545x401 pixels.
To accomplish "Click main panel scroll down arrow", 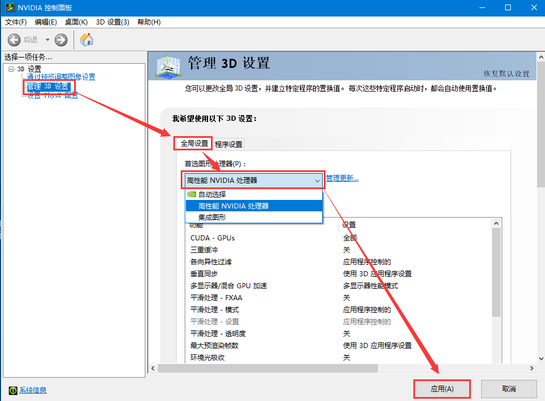I will coord(541,359).
